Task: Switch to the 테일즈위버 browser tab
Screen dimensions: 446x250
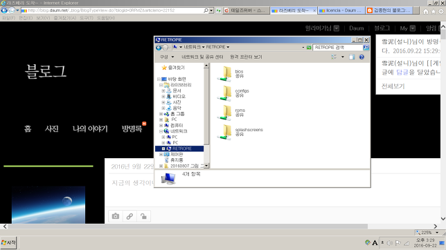Action: pos(246,10)
